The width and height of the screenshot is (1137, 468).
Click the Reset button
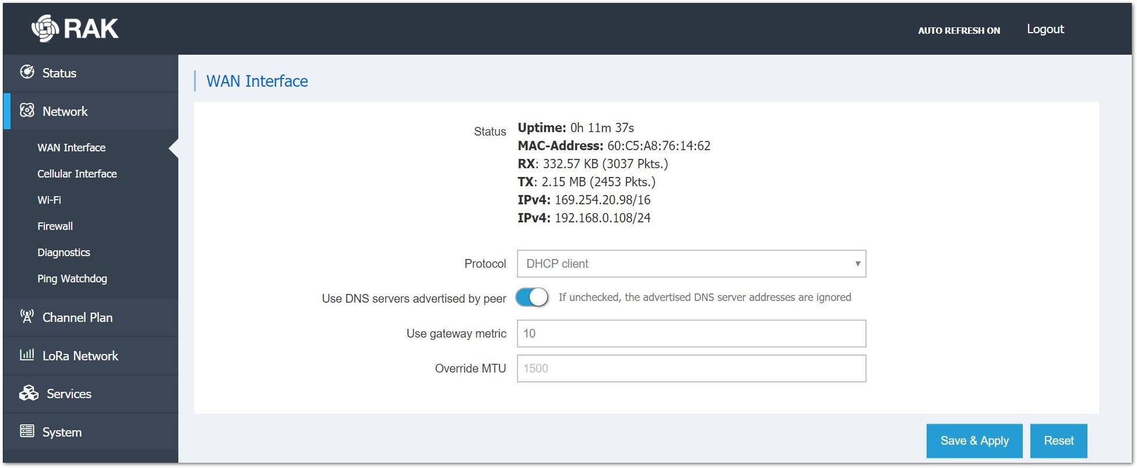(x=1058, y=441)
